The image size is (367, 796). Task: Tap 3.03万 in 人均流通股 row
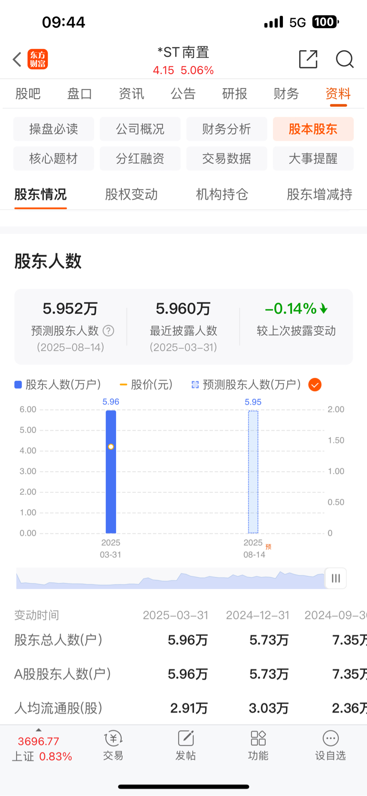tap(269, 708)
